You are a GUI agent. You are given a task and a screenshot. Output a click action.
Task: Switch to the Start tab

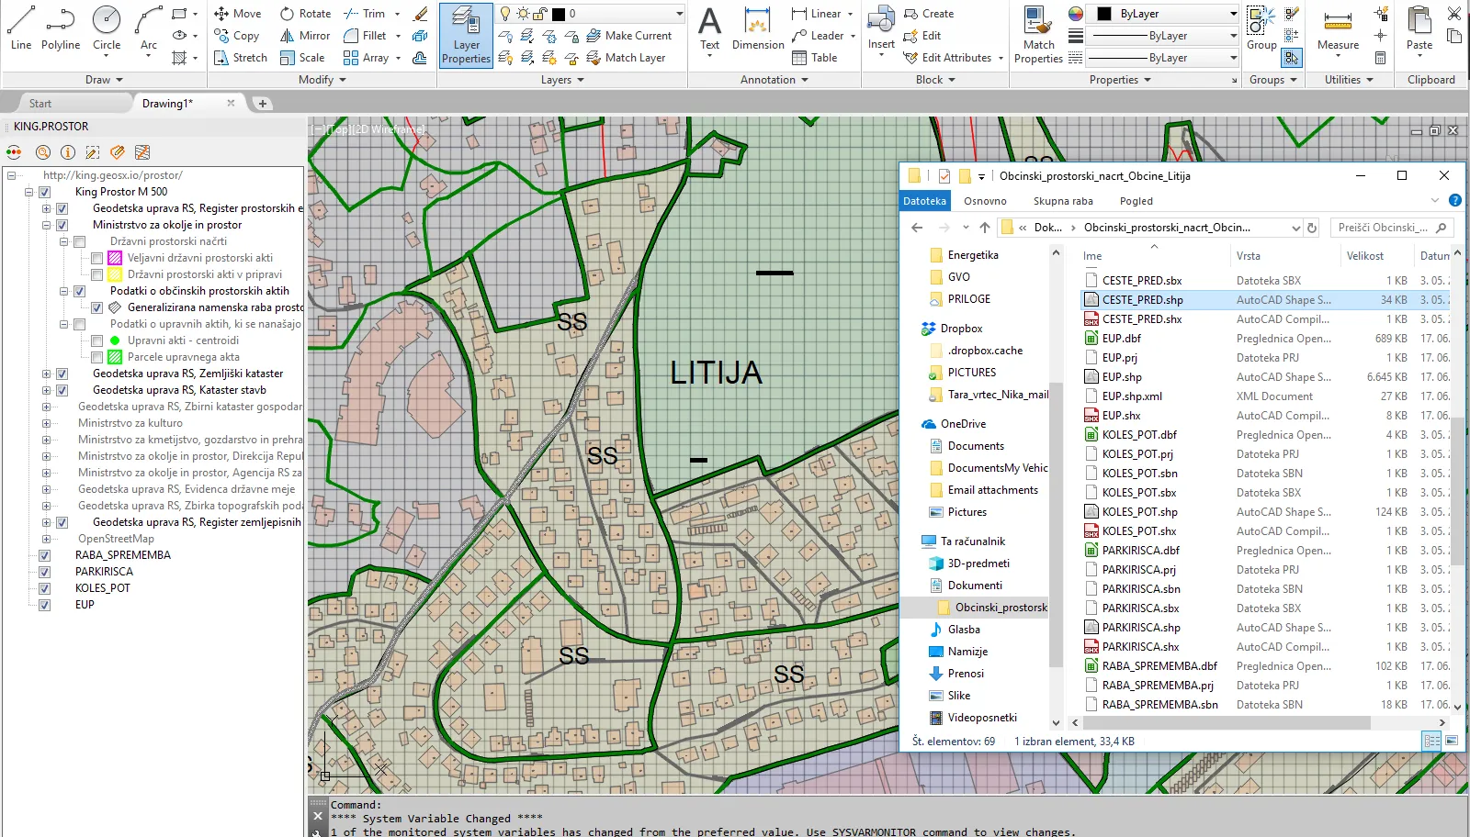(x=40, y=104)
